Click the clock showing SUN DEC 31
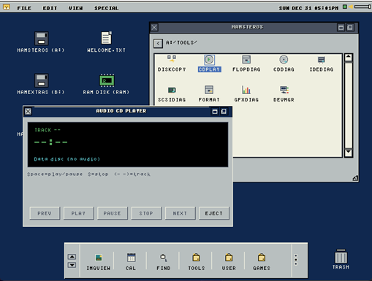The height and width of the screenshot is (281, 372). 308,8
